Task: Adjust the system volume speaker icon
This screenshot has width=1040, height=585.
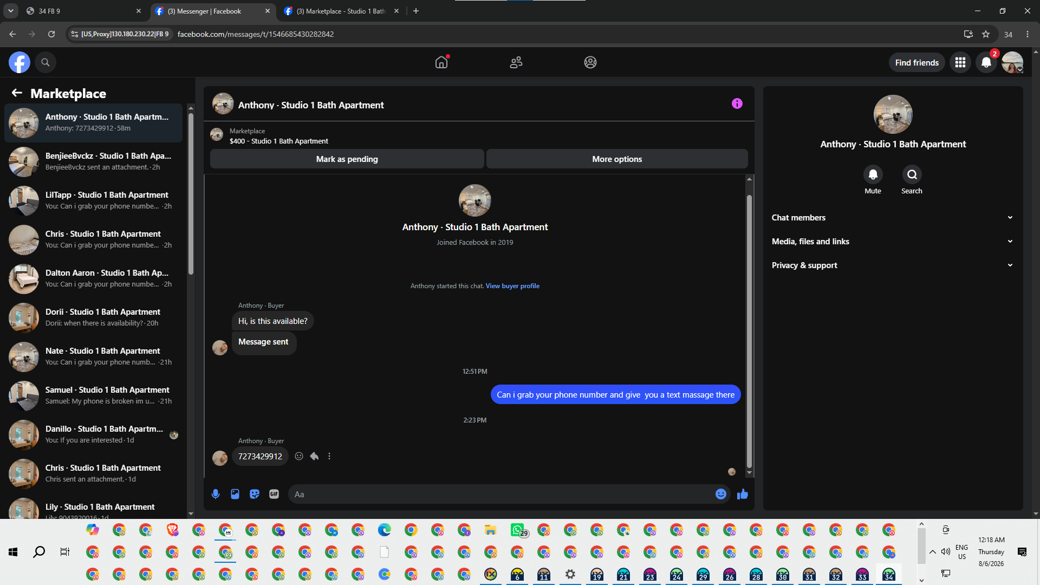Action: (946, 552)
